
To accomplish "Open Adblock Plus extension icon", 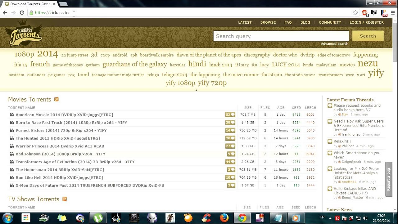I will [365, 13].
